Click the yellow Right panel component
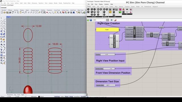Image resolution: width=182 pixels, height=102 pixels. [x=107, y=29]
